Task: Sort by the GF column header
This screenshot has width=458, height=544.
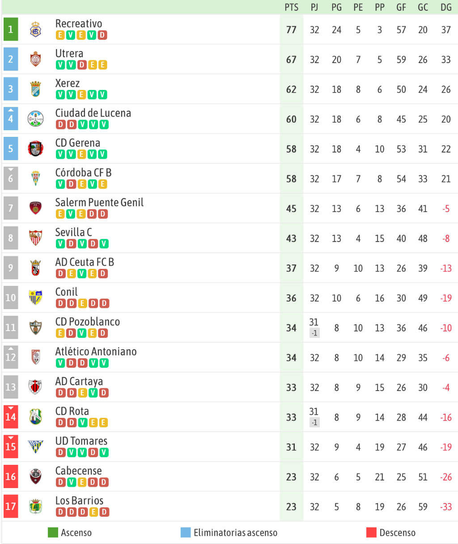Action: coord(401,7)
